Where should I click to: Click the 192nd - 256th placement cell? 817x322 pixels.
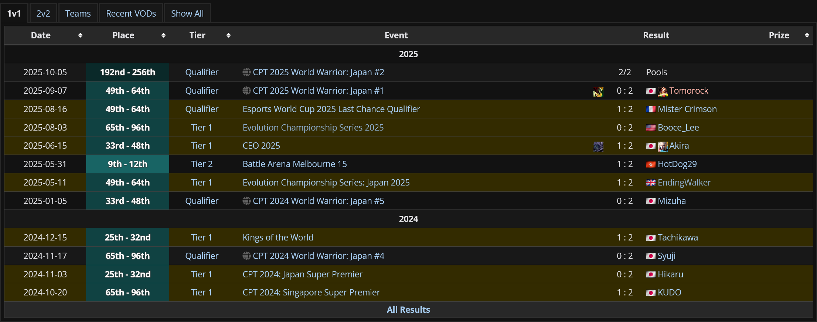click(128, 72)
